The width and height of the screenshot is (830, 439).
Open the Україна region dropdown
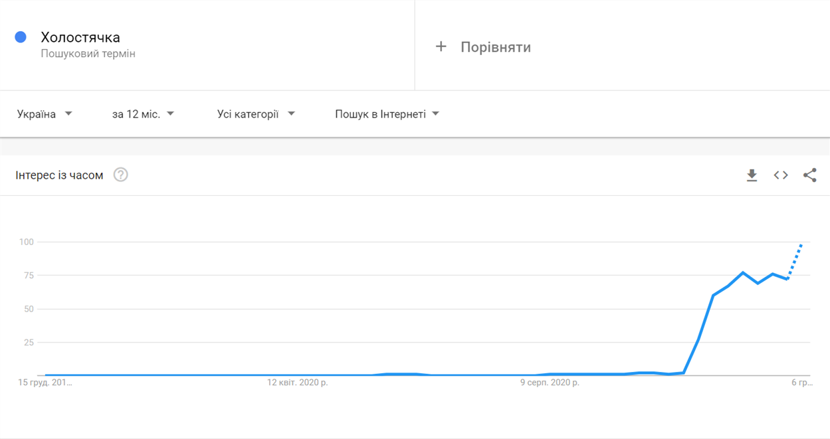[45, 114]
